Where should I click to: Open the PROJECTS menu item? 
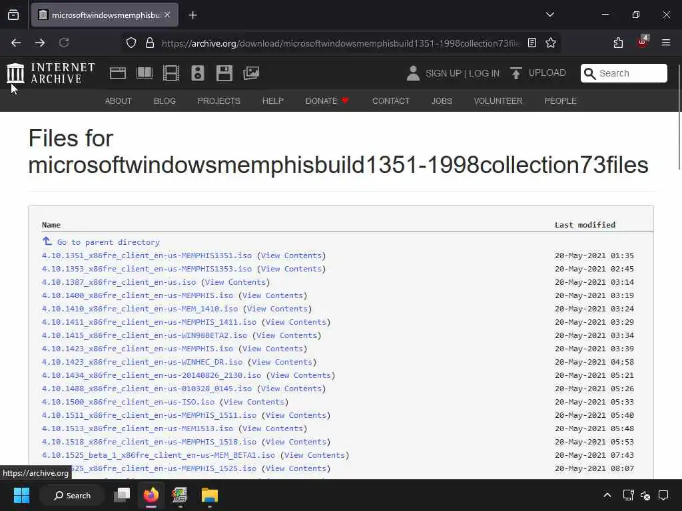pyautogui.click(x=218, y=101)
